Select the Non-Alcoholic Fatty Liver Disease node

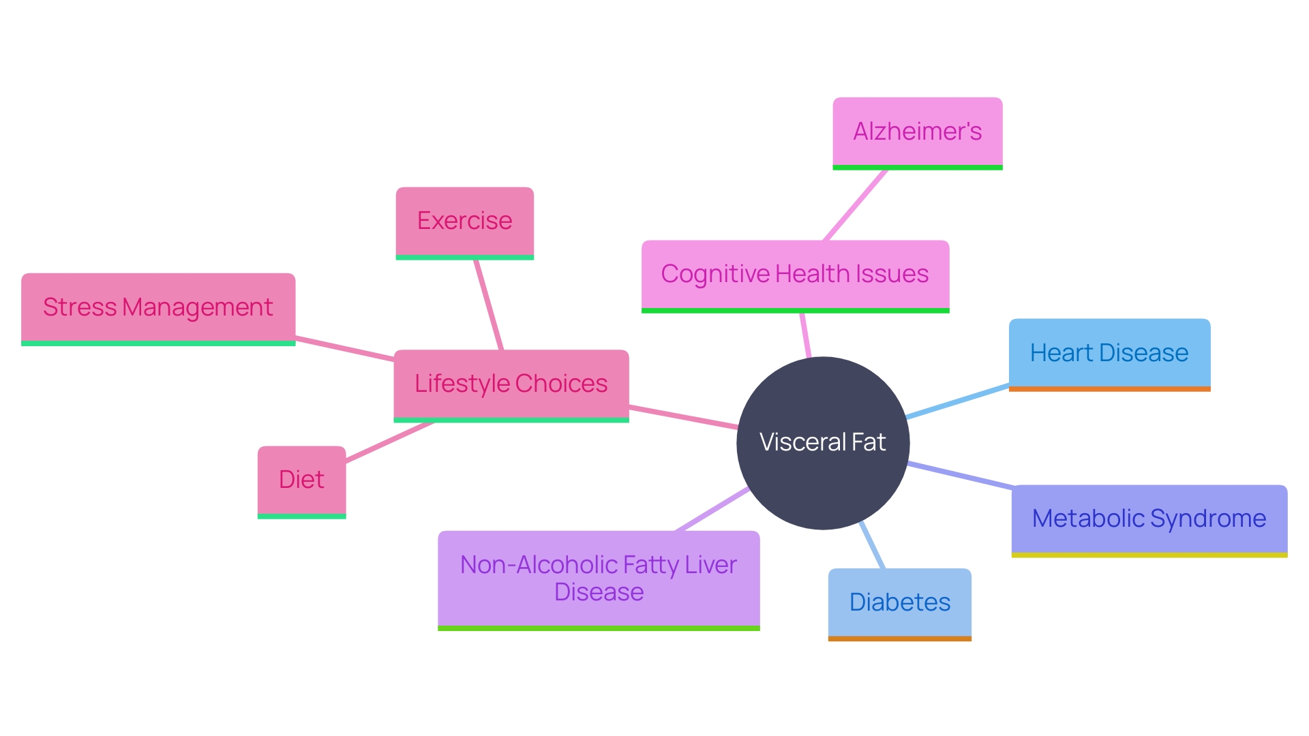pos(593,586)
